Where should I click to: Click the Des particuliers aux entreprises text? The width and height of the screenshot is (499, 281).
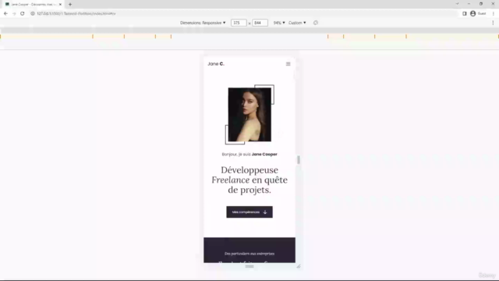[249, 254]
